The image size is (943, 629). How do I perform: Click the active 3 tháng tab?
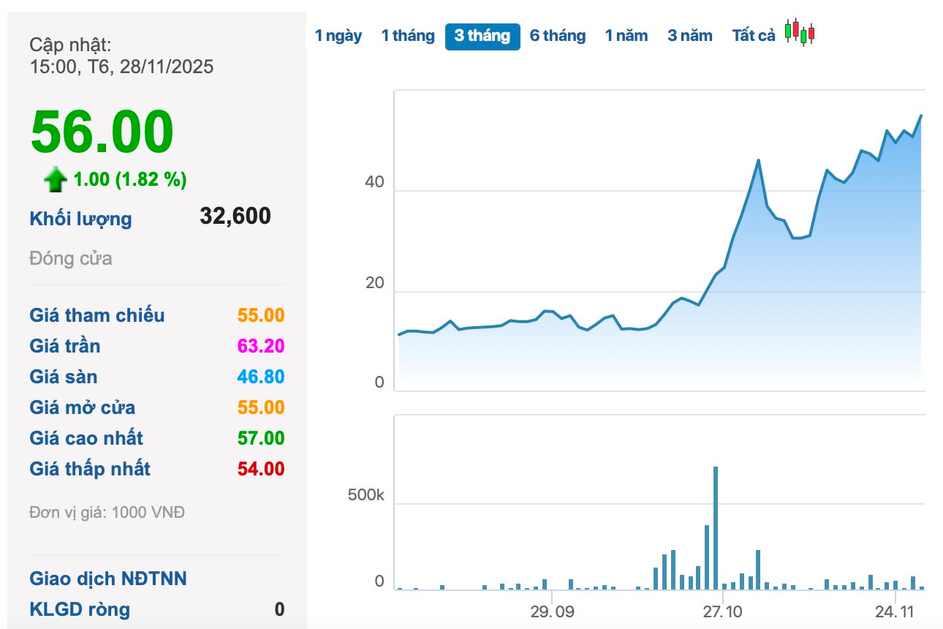click(482, 36)
